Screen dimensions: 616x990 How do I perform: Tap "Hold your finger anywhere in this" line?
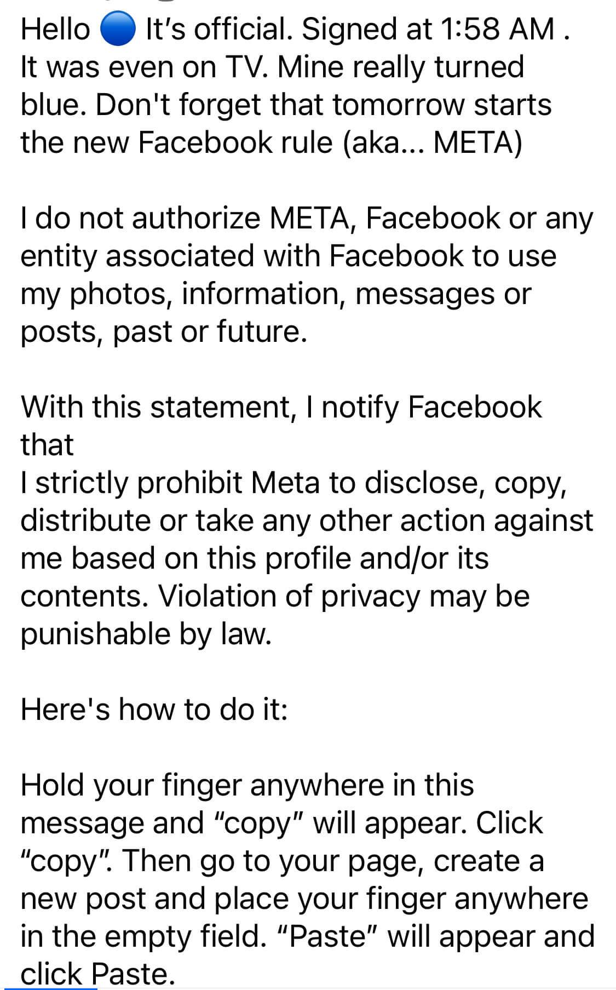click(247, 785)
